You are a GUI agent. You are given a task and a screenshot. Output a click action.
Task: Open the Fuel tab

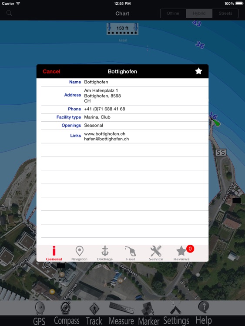click(x=130, y=253)
